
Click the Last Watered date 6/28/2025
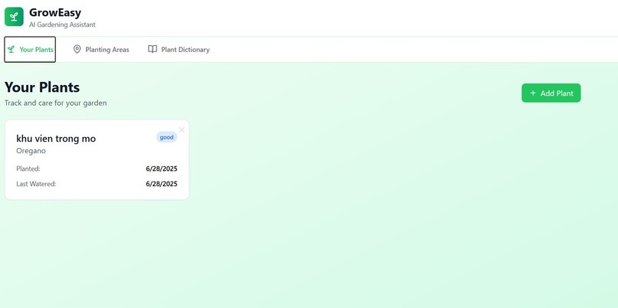point(162,184)
